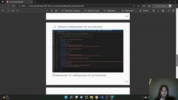Activate the Выделение highlight tool
The height and width of the screenshot is (100, 178).
pos(128,11)
